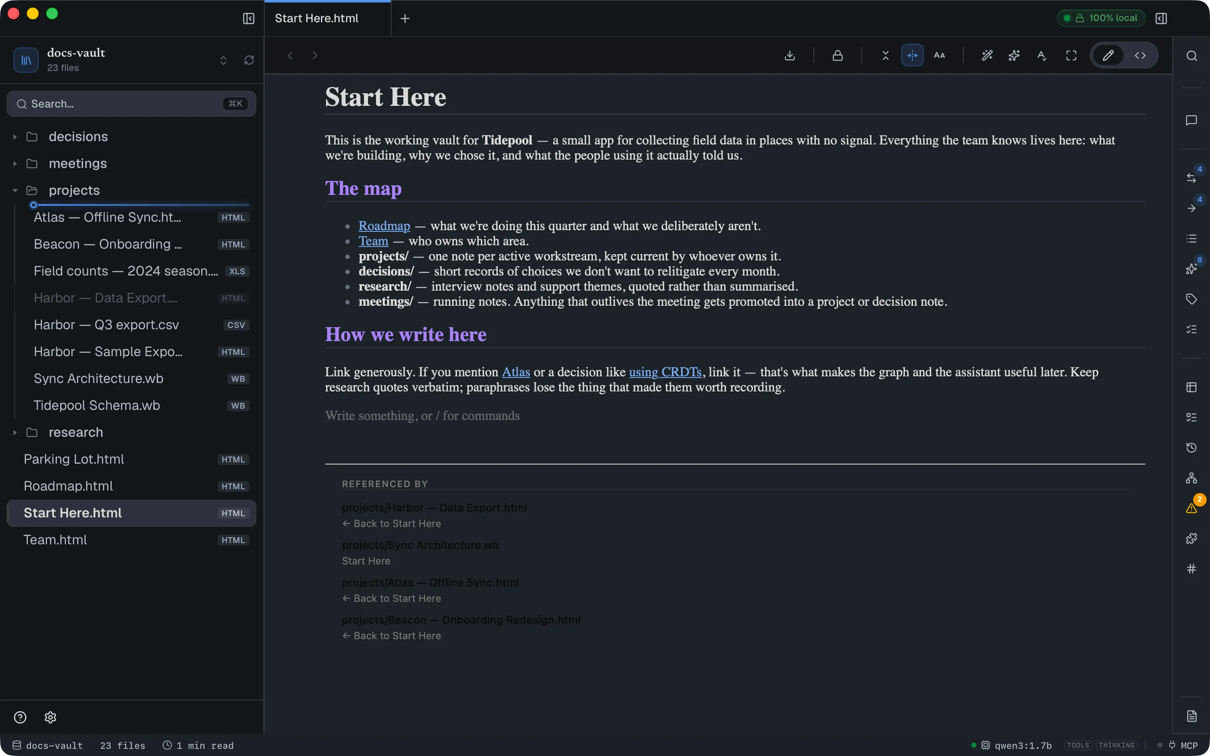The image size is (1210, 756).
Task: Switch to source code view toggle
Action: [x=1140, y=55]
